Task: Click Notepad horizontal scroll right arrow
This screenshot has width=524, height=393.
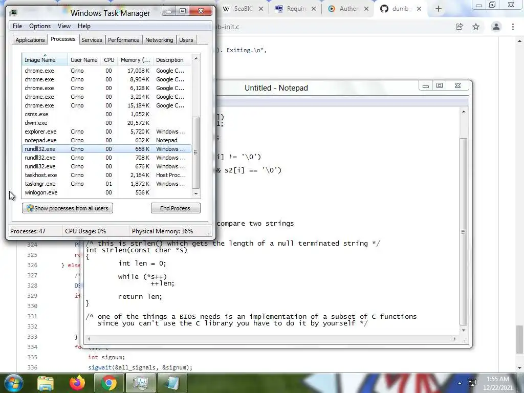Action: [454, 339]
